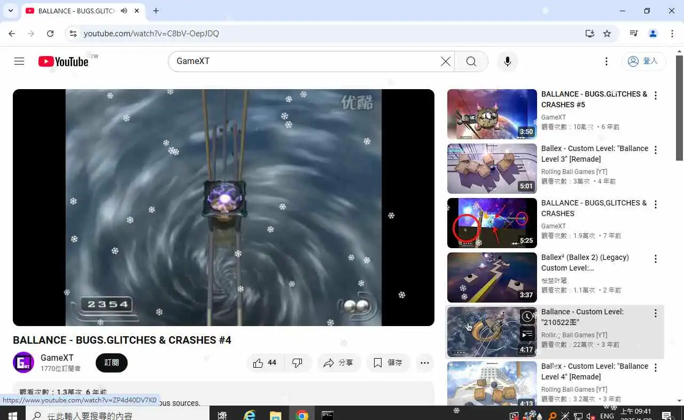Open menu for BUGS.GLITCHES & CRASHES #5
The height and width of the screenshot is (420, 684).
point(656,96)
